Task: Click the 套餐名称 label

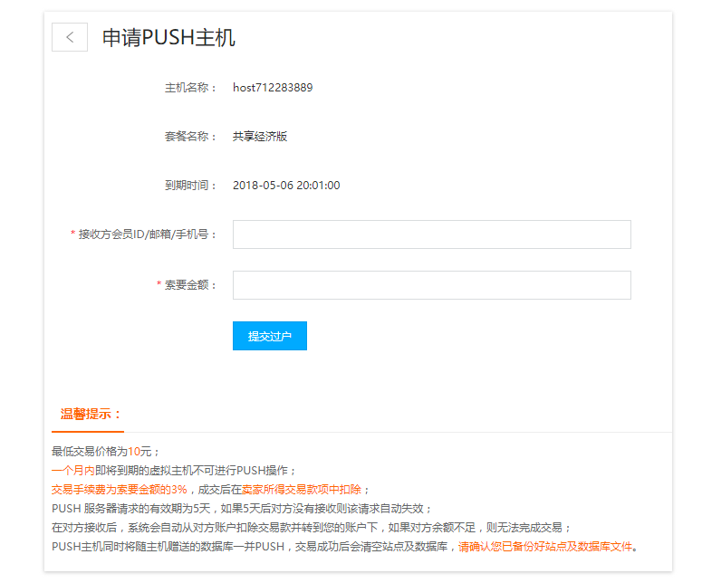Action: click(x=190, y=137)
